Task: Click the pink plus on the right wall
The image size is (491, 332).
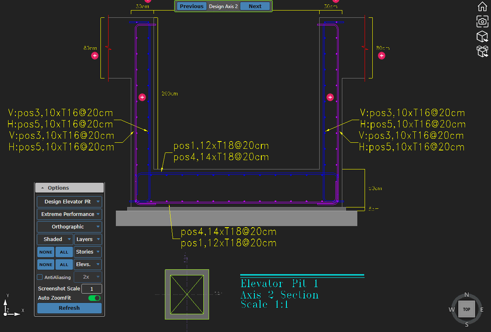Action: (x=330, y=97)
